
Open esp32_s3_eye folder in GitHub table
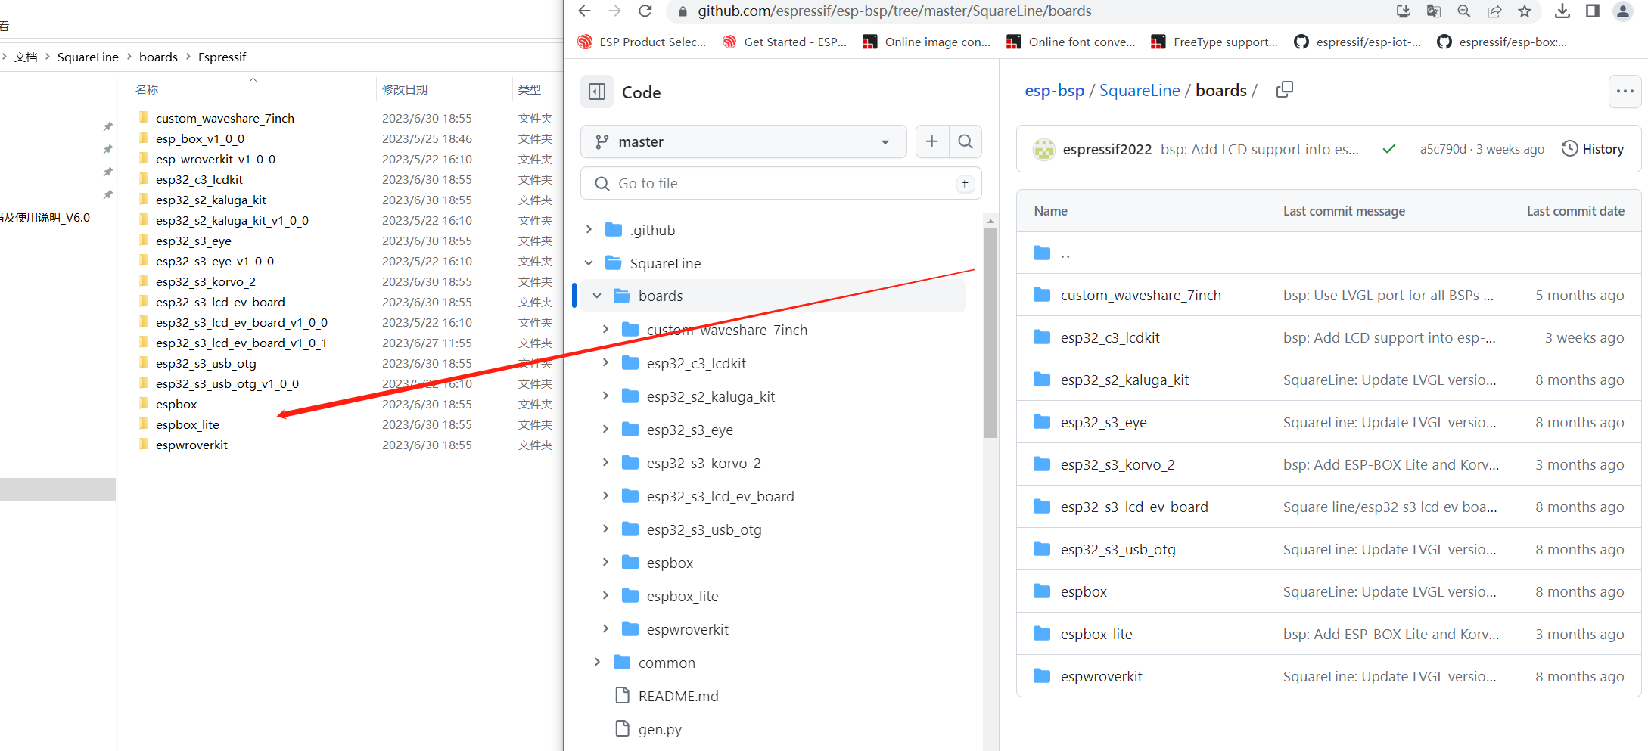[1103, 422]
